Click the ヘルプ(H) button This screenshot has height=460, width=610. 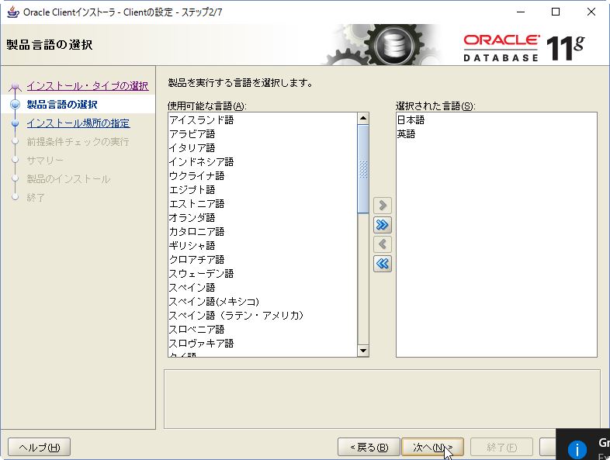coord(40,448)
